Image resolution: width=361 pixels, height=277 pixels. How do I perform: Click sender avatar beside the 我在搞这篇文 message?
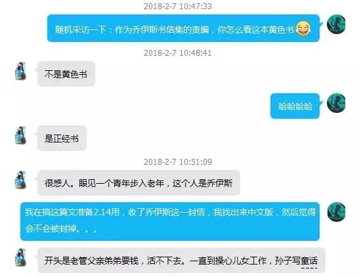pos(336,212)
